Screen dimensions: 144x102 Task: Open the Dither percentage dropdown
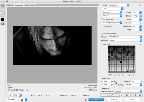(x=141, y=16)
